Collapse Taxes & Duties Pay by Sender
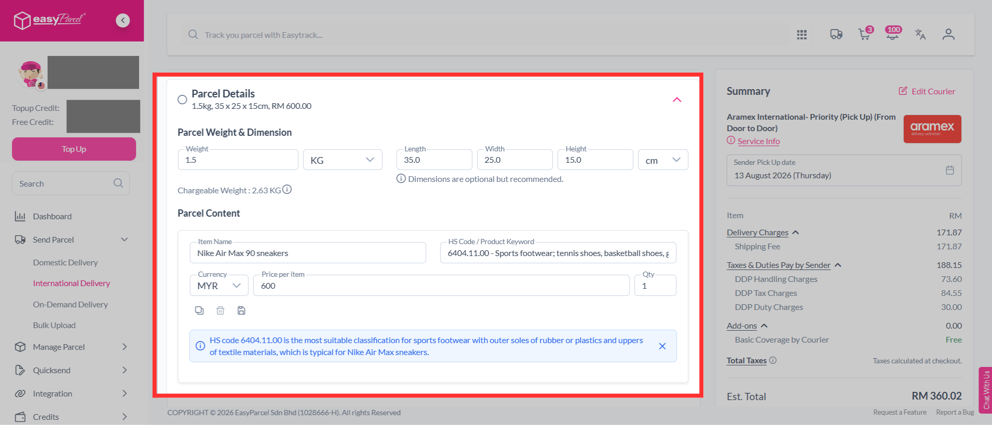The height and width of the screenshot is (425, 992). tap(838, 265)
